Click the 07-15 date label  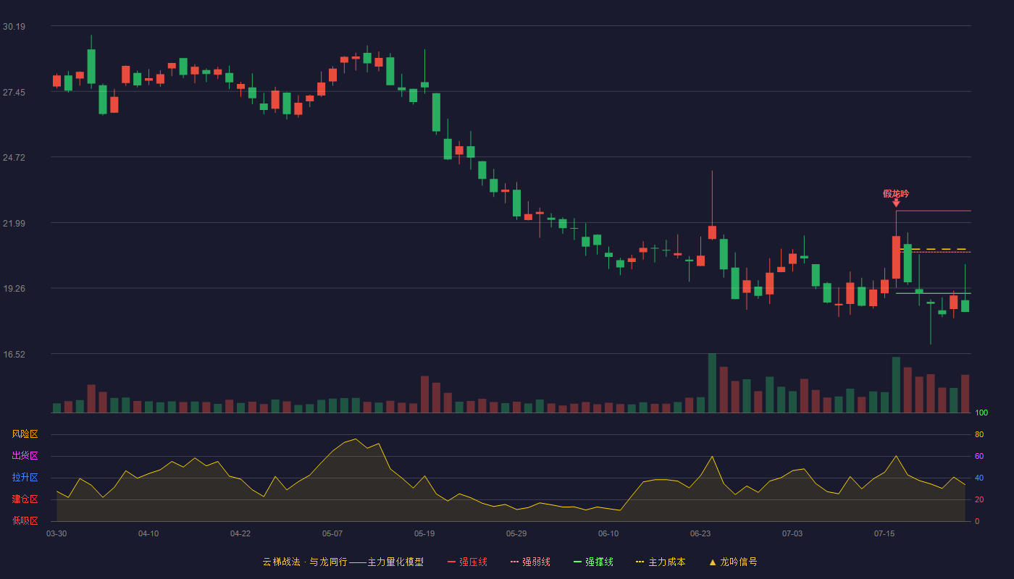(884, 533)
